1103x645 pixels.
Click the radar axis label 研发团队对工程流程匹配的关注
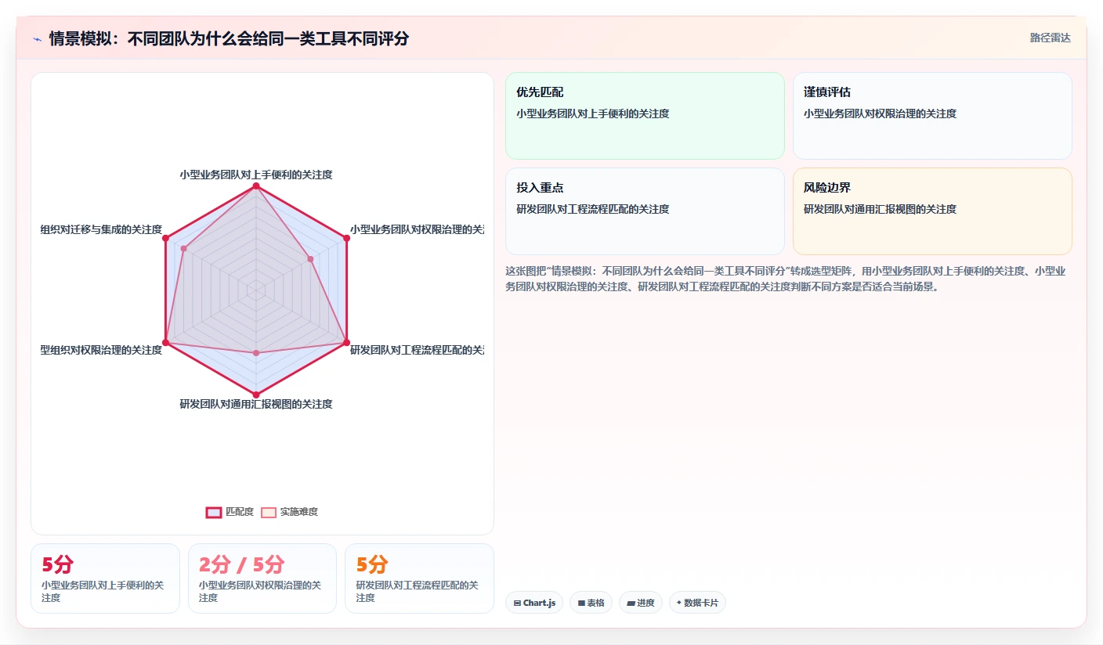(x=417, y=350)
